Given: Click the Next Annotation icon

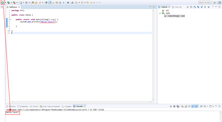Looking at the screenshot, I should 76,3.
